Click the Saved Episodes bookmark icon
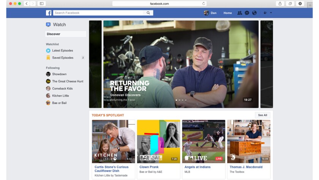The width and height of the screenshot is (319, 180). point(48,58)
